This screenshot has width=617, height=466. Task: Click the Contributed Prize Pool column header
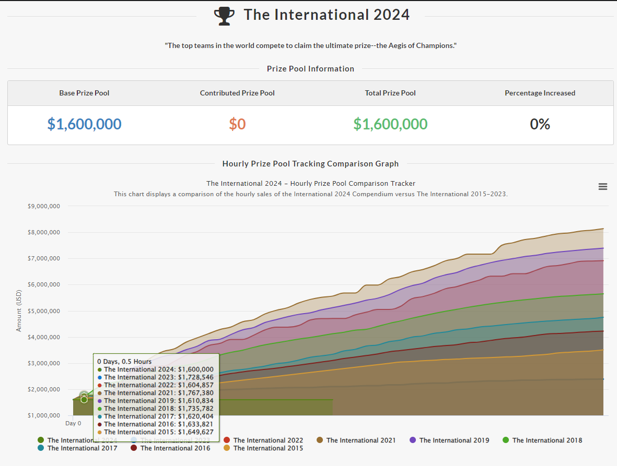[x=237, y=93]
